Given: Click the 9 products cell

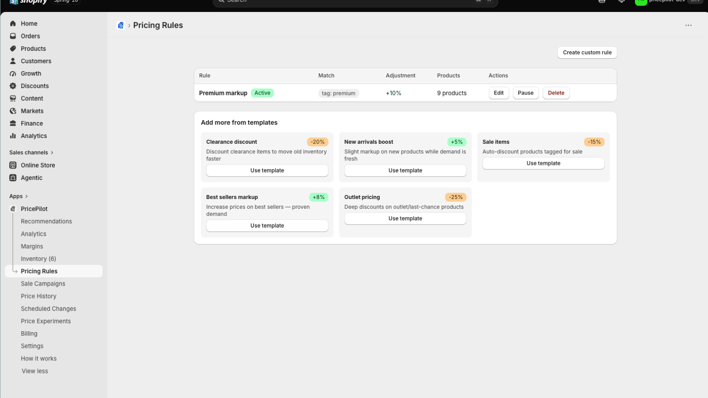Looking at the screenshot, I should tap(452, 93).
